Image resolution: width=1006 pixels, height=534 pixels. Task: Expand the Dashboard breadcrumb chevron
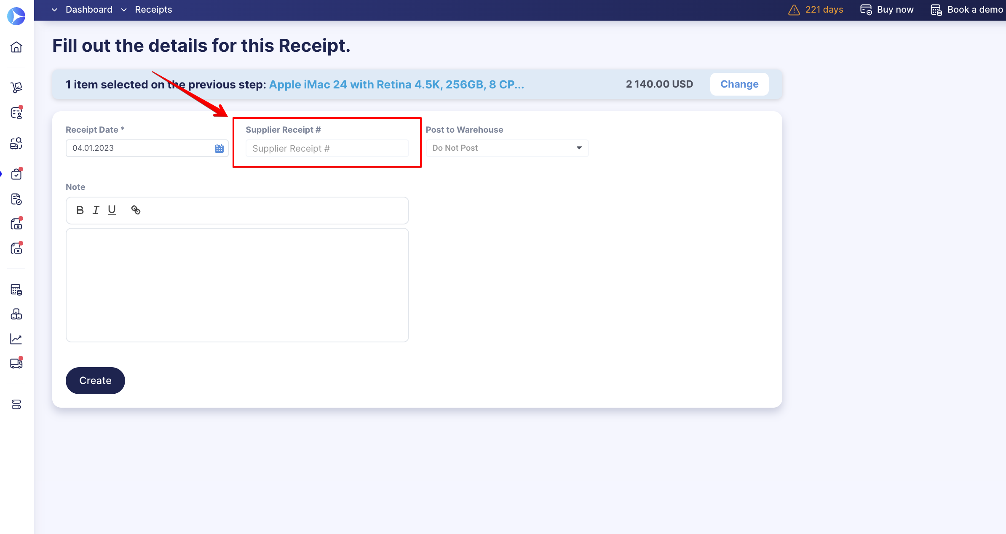pos(54,10)
